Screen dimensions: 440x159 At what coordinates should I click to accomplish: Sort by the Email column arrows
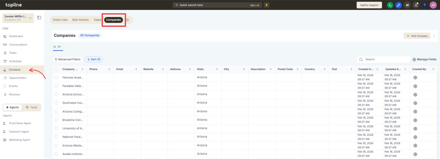136,69
